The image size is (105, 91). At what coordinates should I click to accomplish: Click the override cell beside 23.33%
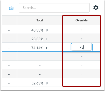pyautogui.click(x=81, y=38)
